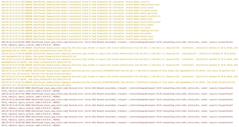Select the 11:27:49.400 invalid authentication warning
This screenshot has height=127, width=239.
pos(119,49)
